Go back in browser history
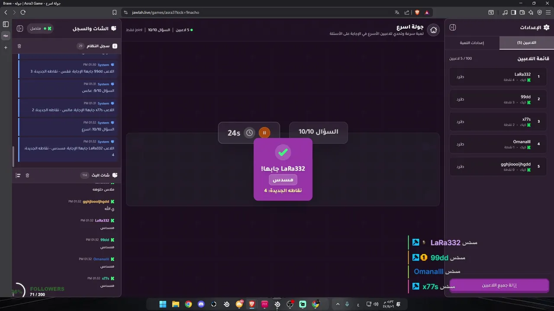Screen dimensions: 554x311 point(6,13)
